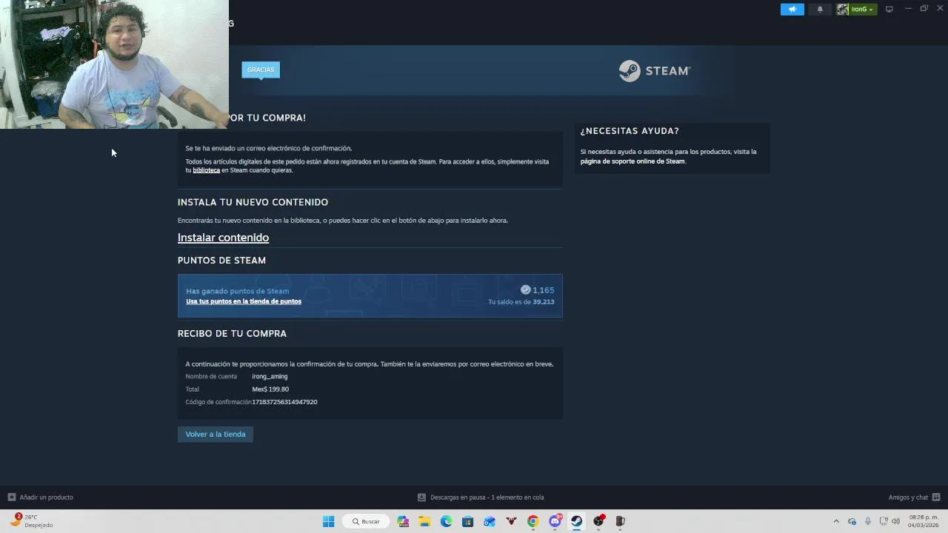948x533 pixels.
Task: Open 'página de soporte online de Steam' link
Action: tap(632, 161)
